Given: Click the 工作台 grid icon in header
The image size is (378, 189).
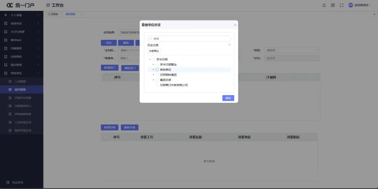Looking at the screenshot, I should pos(48,5).
